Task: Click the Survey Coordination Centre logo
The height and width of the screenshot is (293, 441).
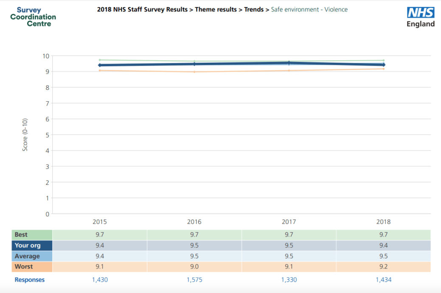Action: pos(33,17)
